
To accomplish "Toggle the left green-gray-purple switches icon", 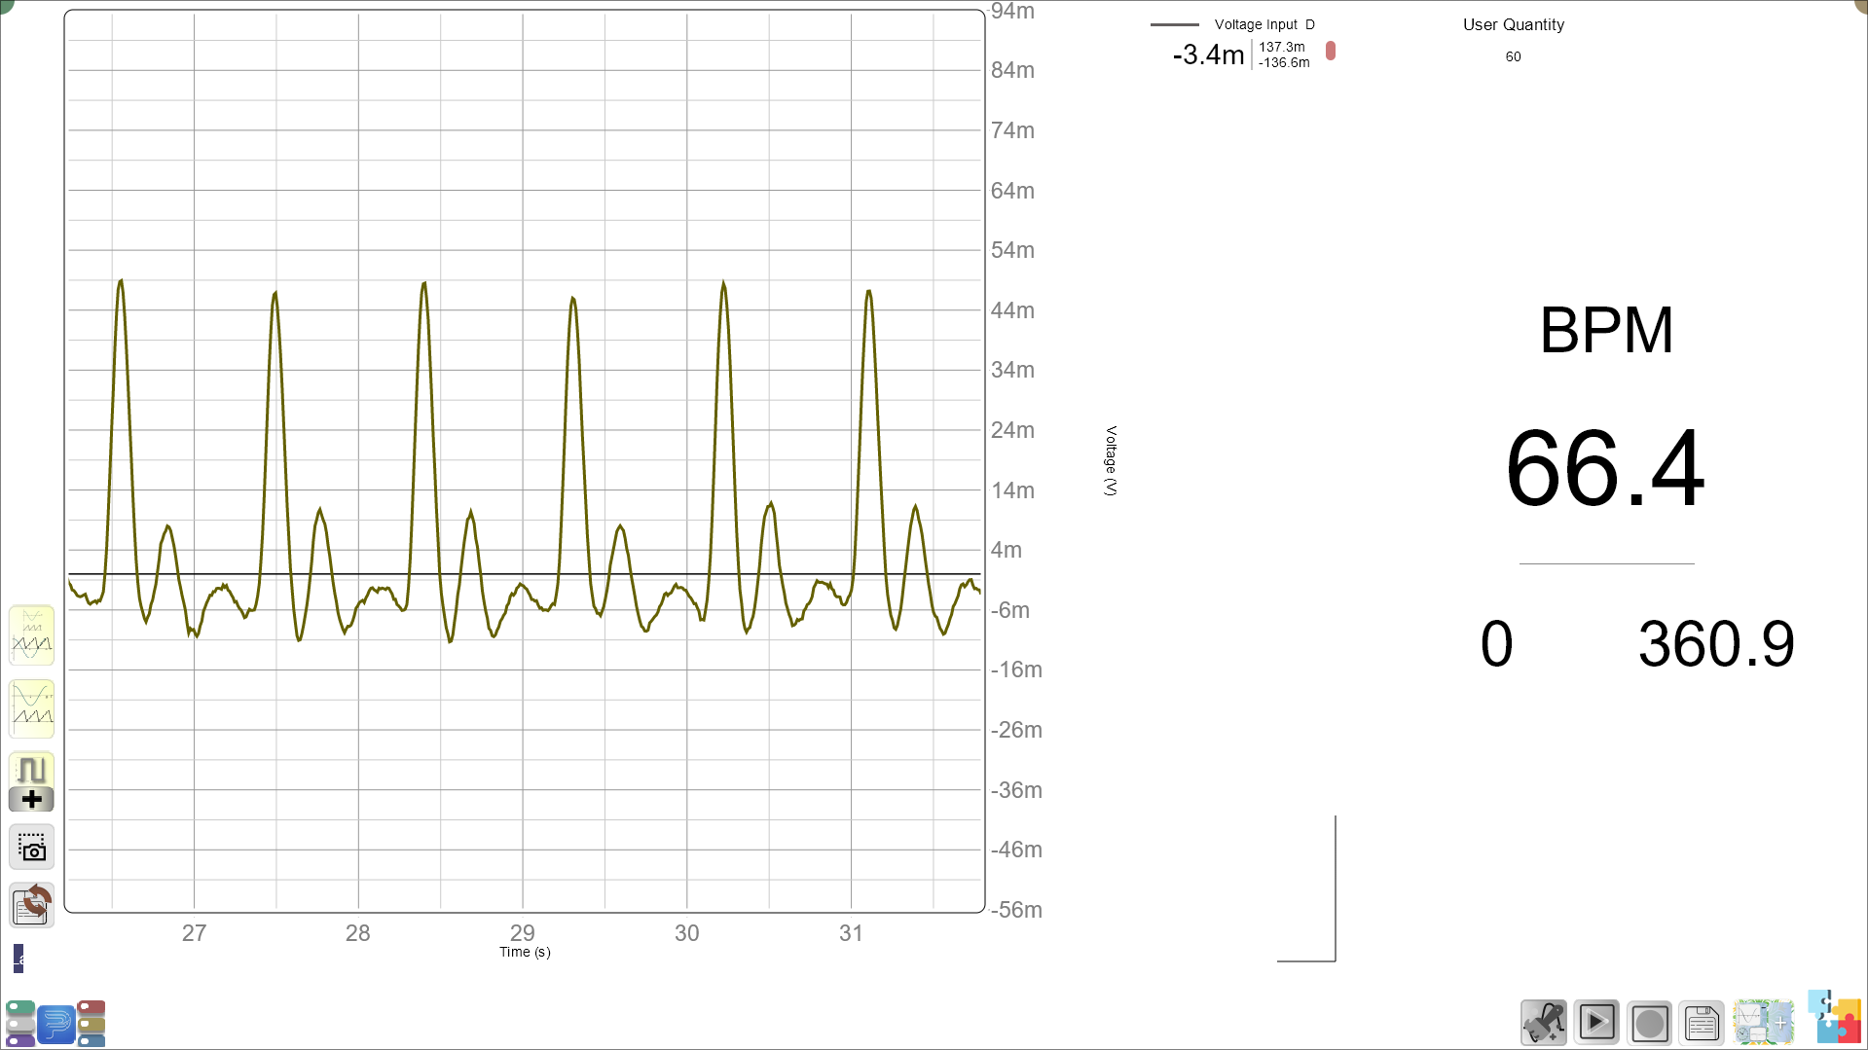I will [19, 1024].
